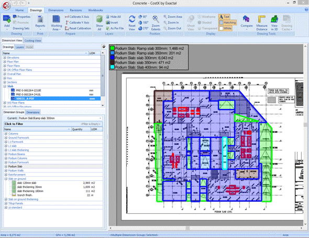Collapse Slab on ground group
309x238 pixels.
pos(6,179)
